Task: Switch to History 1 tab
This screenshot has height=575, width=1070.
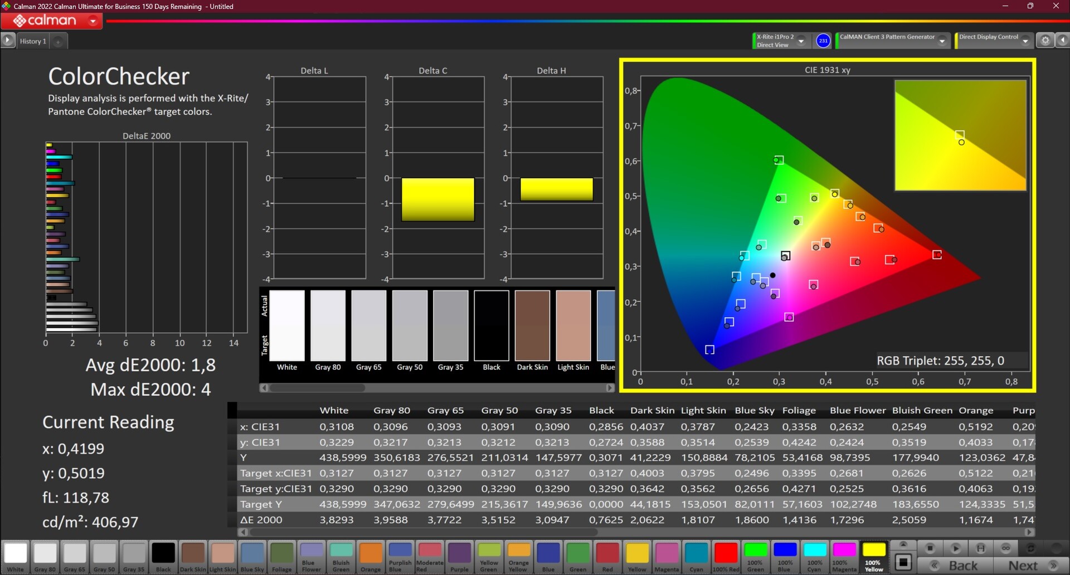Action: tap(33, 41)
